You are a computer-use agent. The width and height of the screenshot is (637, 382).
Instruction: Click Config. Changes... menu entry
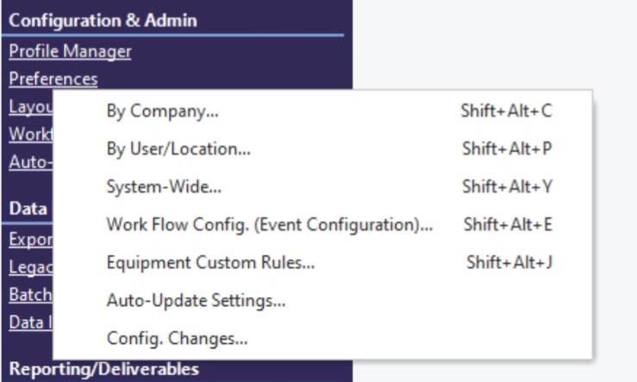[177, 338]
